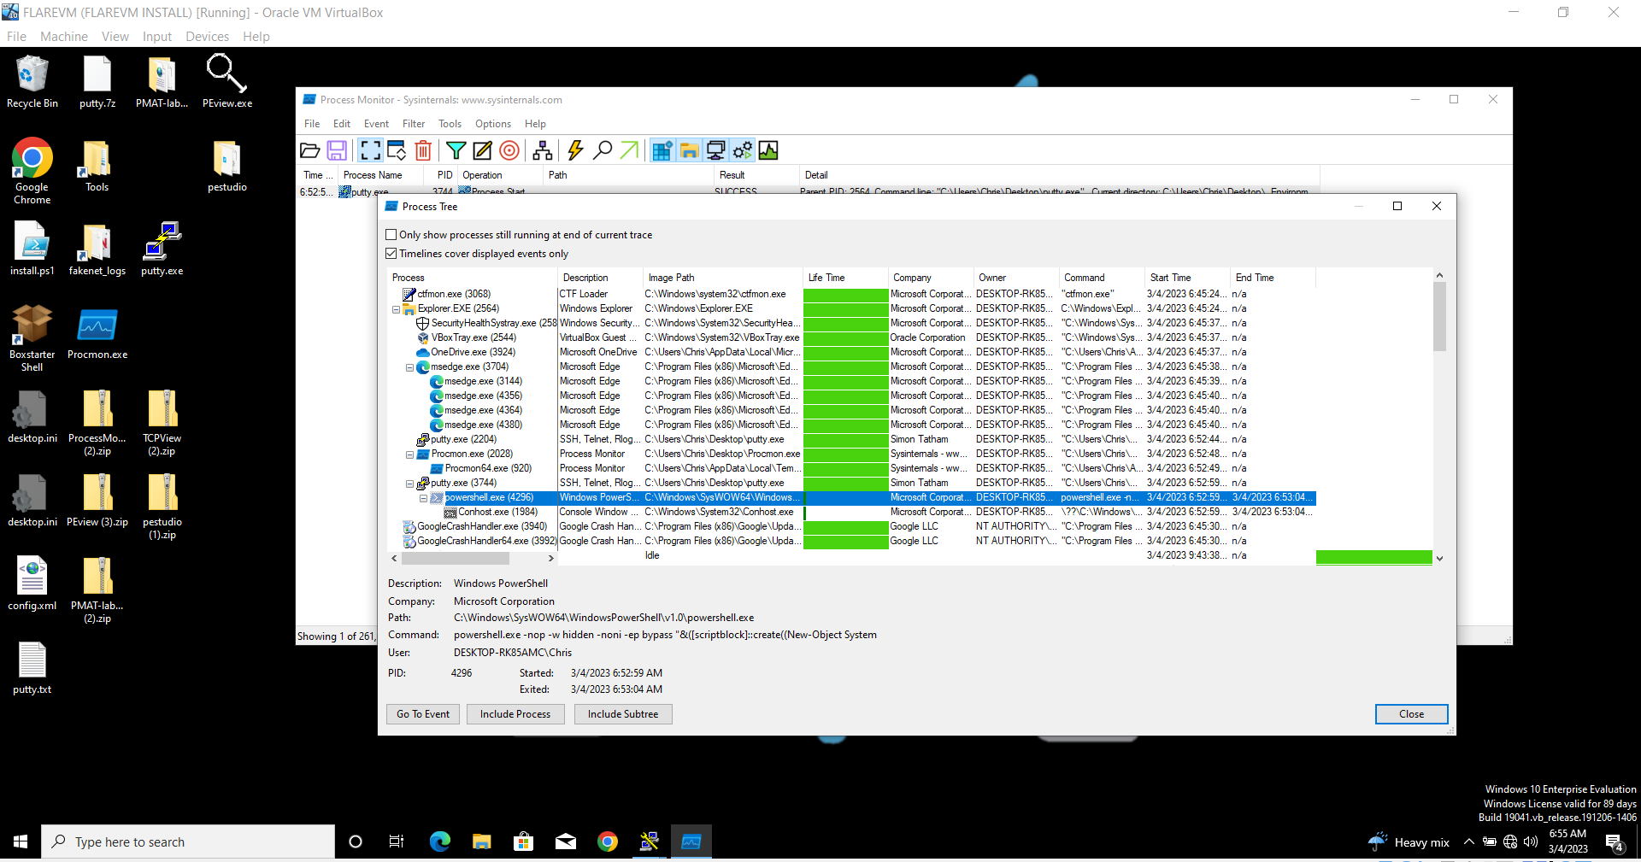Toggle Show Process and Thread Activity filter
Image resolution: width=1641 pixels, height=862 pixels.
(x=742, y=151)
